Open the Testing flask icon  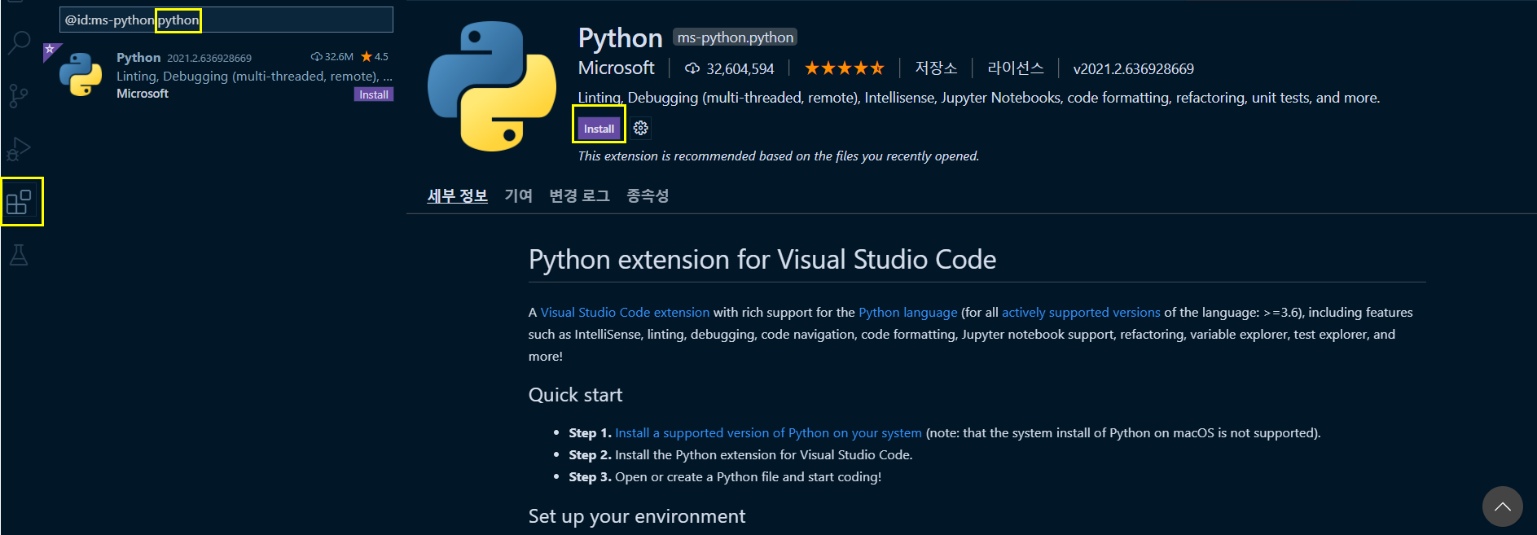[x=19, y=255]
